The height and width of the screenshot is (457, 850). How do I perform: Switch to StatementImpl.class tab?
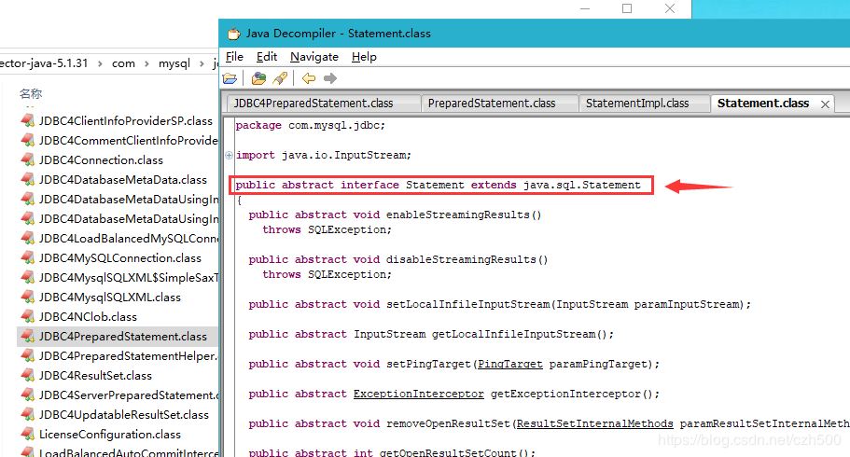[x=644, y=103]
